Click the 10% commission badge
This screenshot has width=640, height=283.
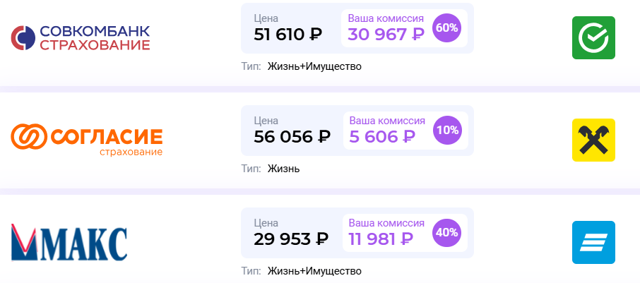tap(447, 131)
